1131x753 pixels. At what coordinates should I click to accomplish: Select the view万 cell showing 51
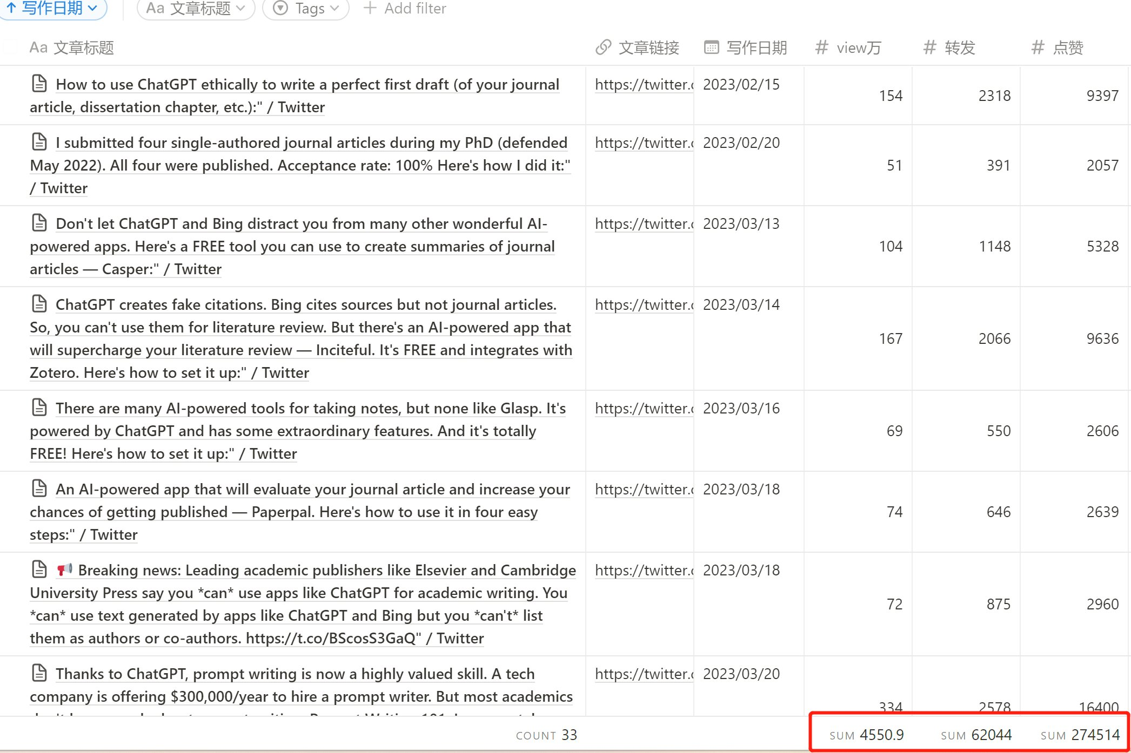pos(858,165)
